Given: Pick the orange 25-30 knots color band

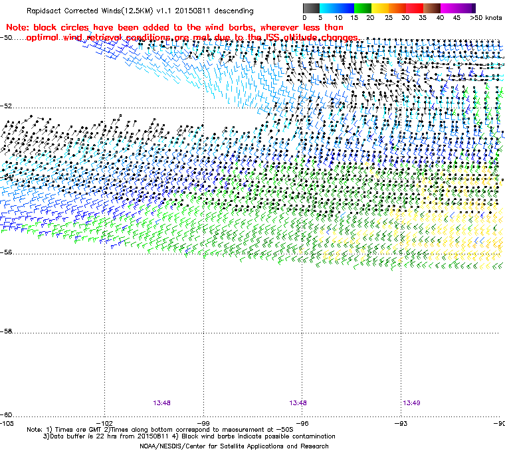Looking at the screenshot, I should pyautogui.click(x=397, y=8).
